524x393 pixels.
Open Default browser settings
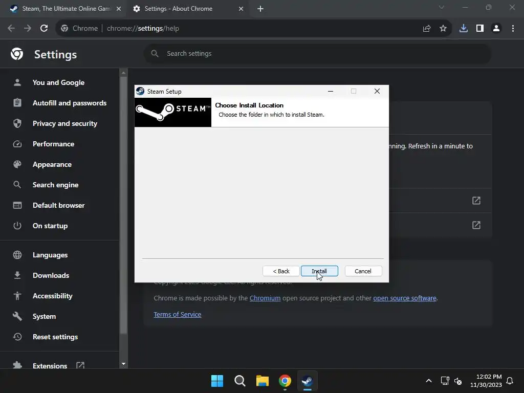point(58,206)
